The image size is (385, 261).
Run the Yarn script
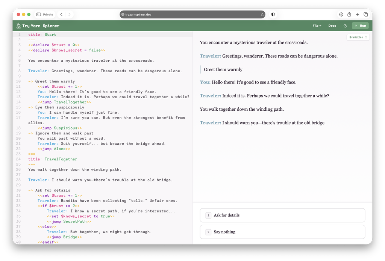pyautogui.click(x=360, y=26)
